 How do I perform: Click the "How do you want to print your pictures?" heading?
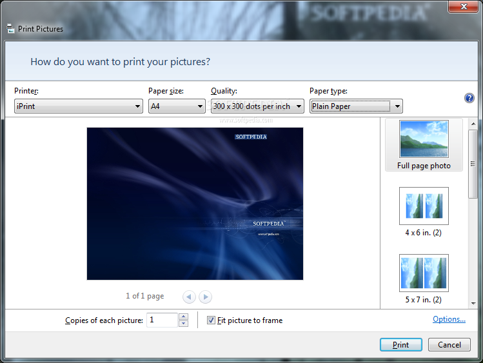[x=120, y=62]
